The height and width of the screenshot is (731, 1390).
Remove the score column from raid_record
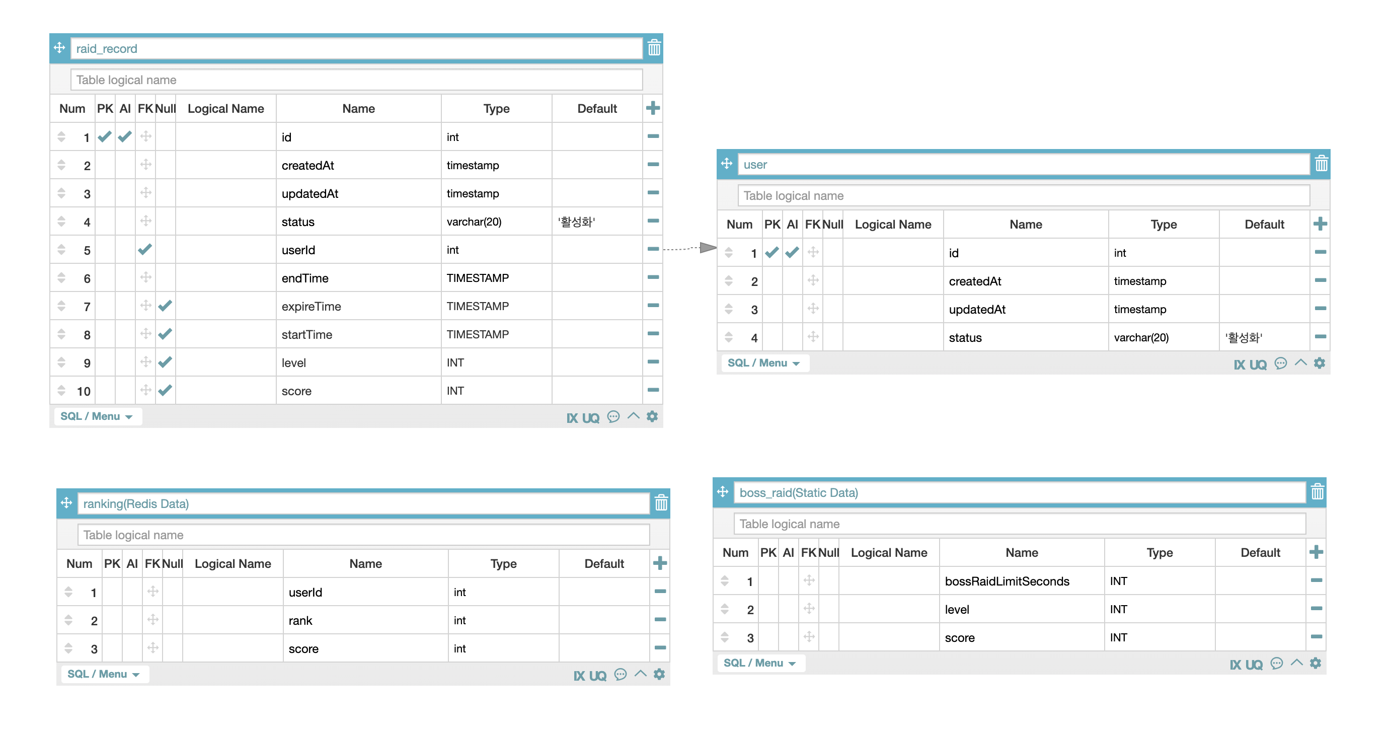652,390
